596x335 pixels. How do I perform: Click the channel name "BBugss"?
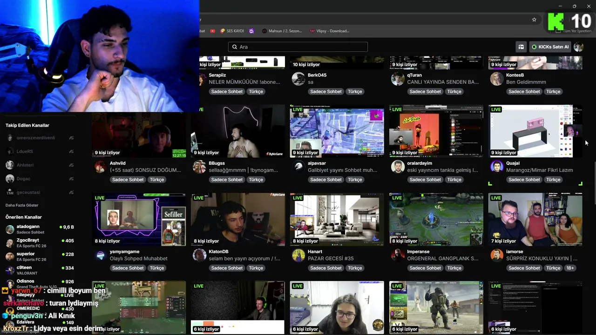pyautogui.click(x=217, y=163)
